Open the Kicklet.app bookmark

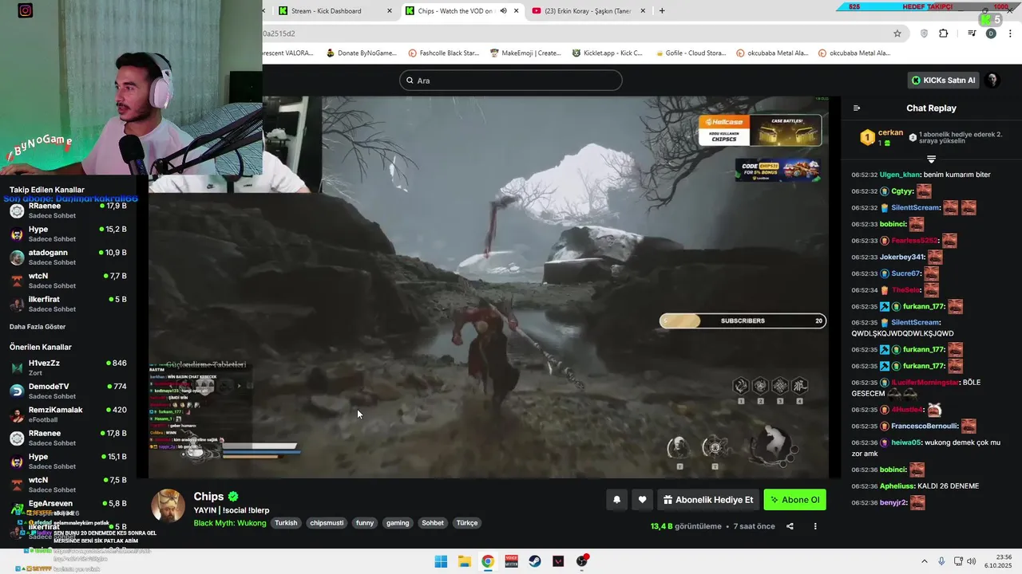click(x=607, y=53)
